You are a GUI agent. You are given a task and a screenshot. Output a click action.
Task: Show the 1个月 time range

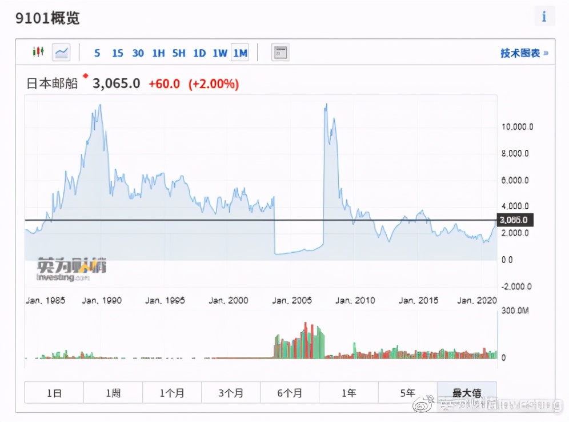[172, 393]
